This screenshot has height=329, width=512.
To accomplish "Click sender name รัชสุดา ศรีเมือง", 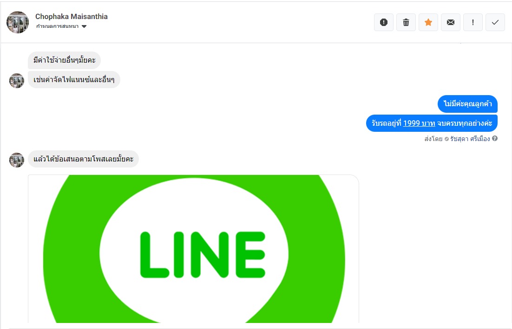I will tap(470, 139).
